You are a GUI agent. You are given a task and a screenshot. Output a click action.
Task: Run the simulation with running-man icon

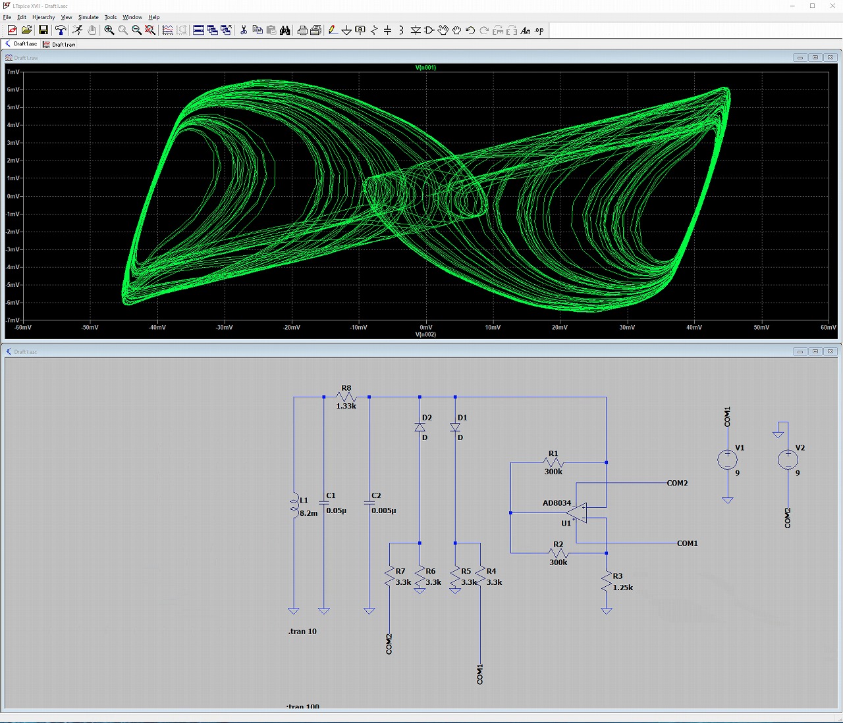[x=78, y=30]
